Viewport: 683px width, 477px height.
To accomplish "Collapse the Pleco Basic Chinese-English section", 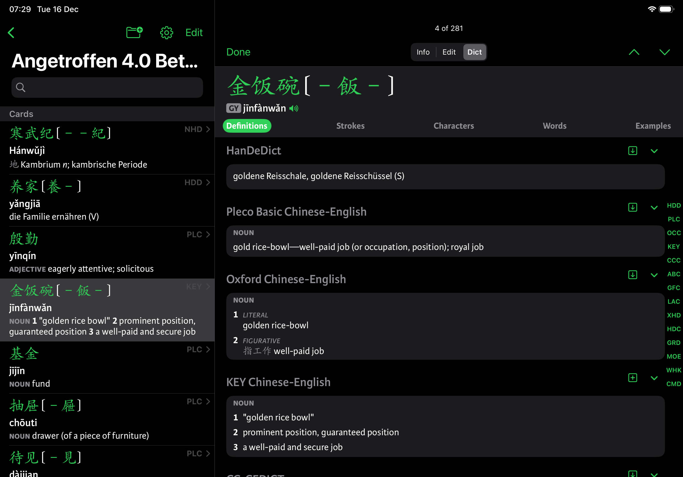I will (654, 208).
